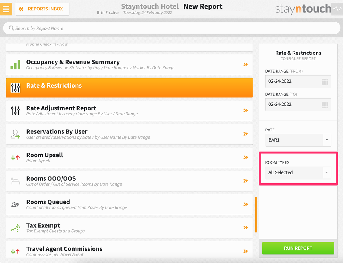Click the people icon for Rooms Queued
The height and width of the screenshot is (263, 343).
(x=15, y=205)
